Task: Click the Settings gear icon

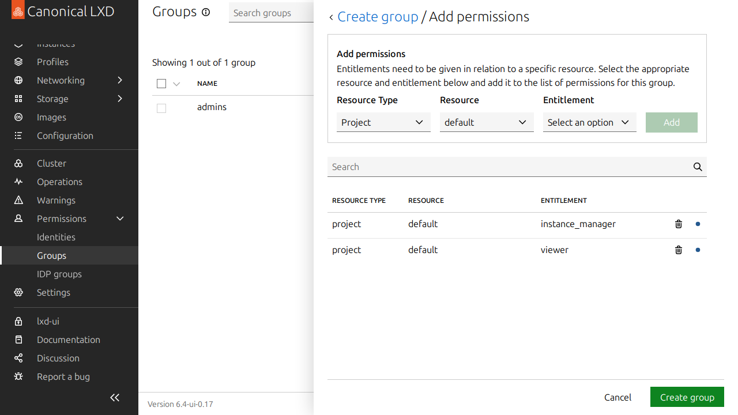Action: 18,292
